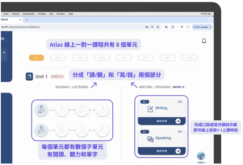Click the arrow on Writing card

178,121
